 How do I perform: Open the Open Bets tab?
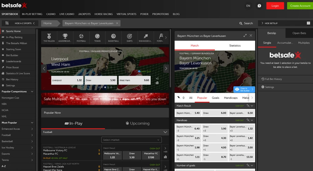click(x=299, y=33)
